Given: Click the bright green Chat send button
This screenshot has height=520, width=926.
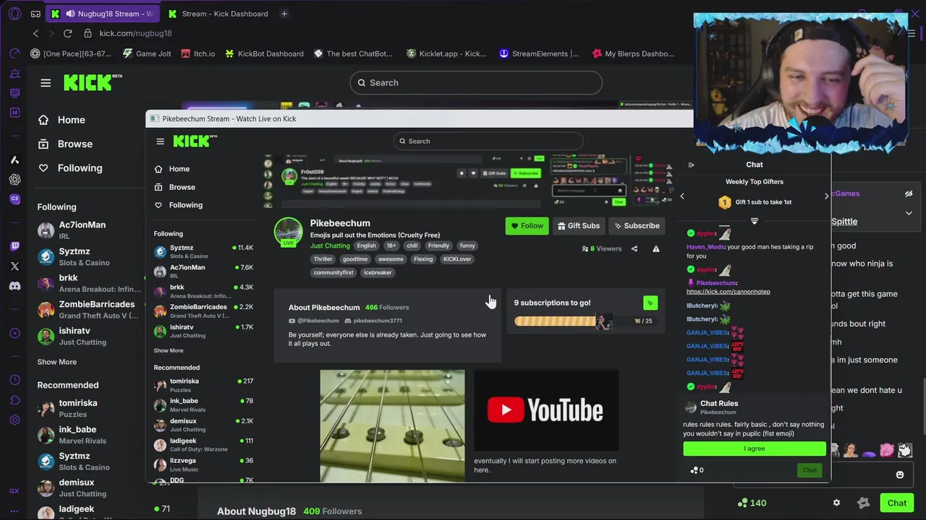Looking at the screenshot, I should [x=897, y=503].
